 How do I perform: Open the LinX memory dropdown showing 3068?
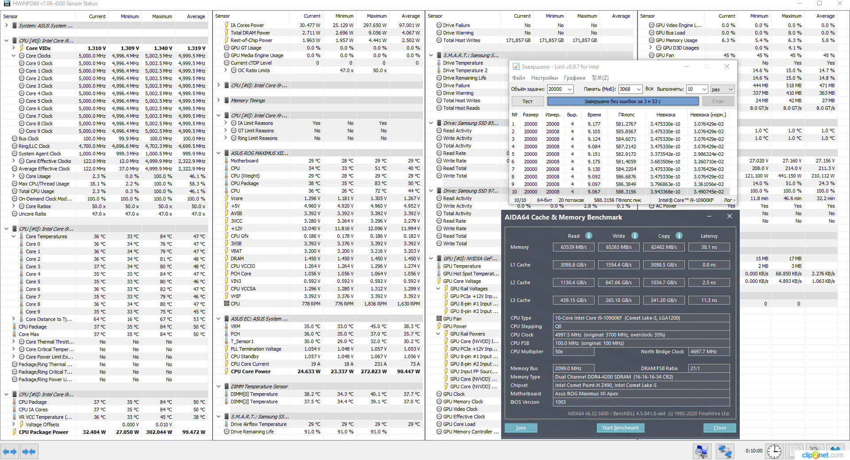pos(638,89)
